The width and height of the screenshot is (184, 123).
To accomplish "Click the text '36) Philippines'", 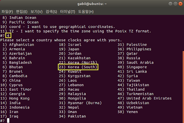I will click(134, 49).
